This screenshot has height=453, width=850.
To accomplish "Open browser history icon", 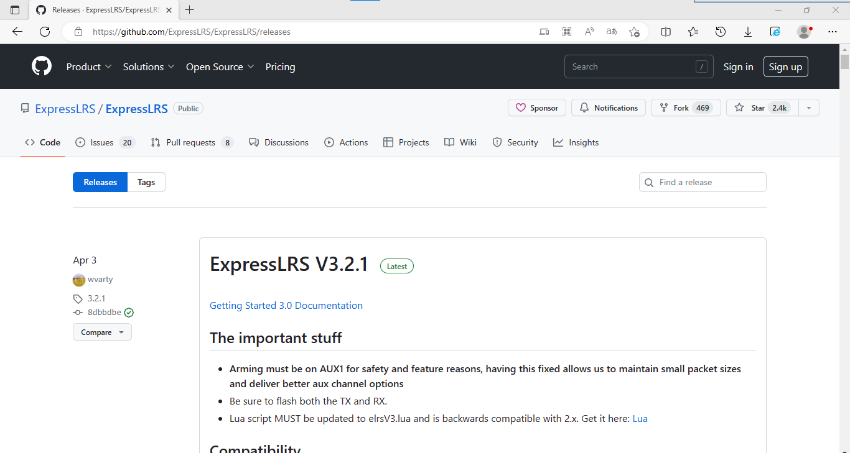I will click(x=721, y=32).
